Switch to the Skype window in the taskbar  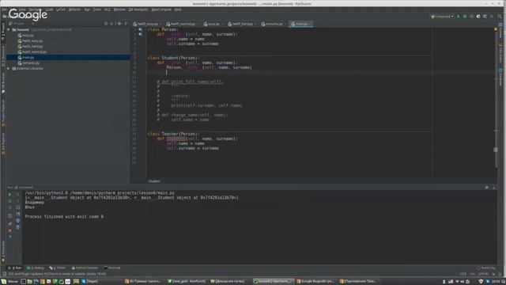89,282
